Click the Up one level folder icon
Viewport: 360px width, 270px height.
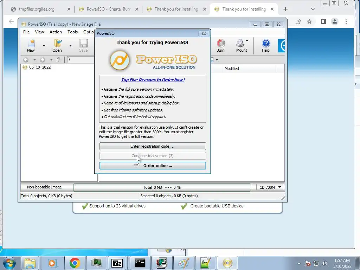[x=59, y=60]
